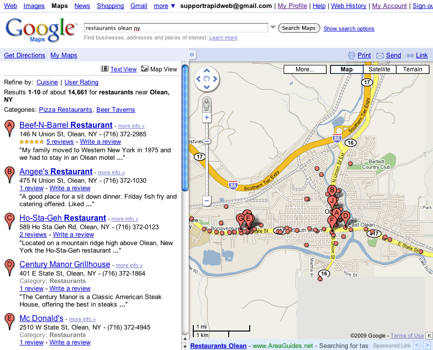Open News from the top navigation
The image size is (433, 350).
[82, 6]
